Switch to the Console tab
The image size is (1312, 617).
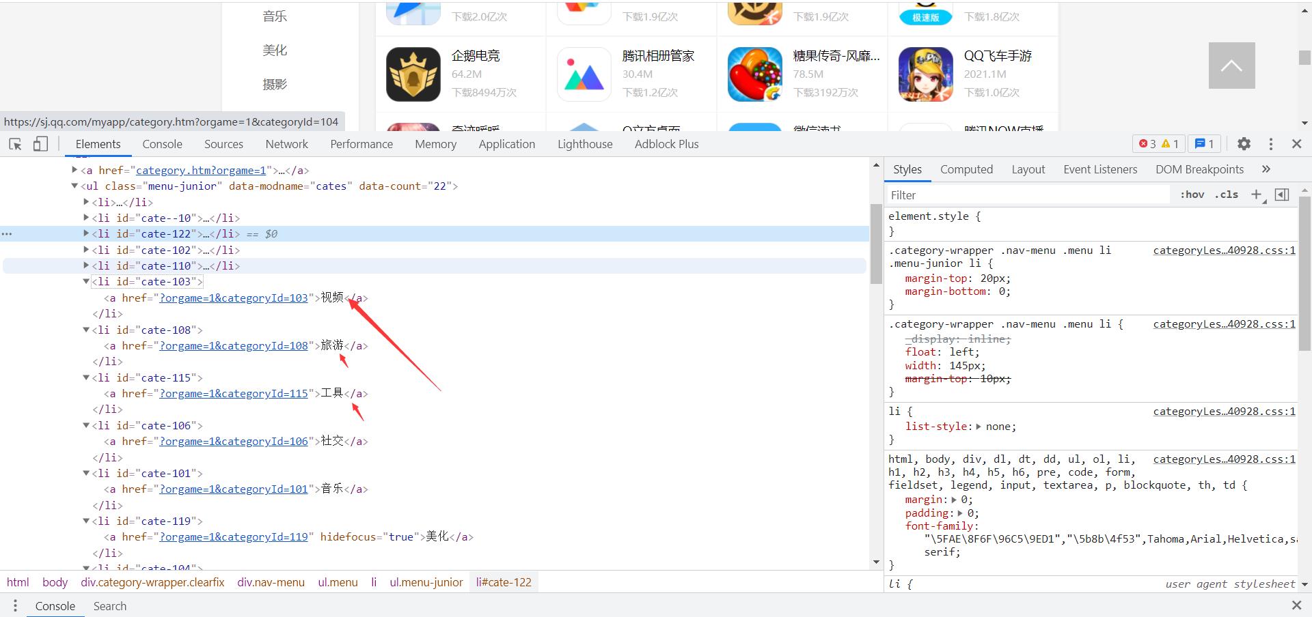coord(162,144)
